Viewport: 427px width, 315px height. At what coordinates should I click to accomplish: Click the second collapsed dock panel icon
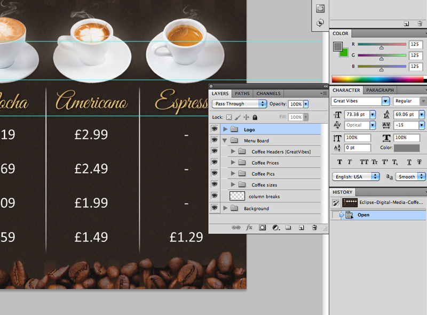320,22
